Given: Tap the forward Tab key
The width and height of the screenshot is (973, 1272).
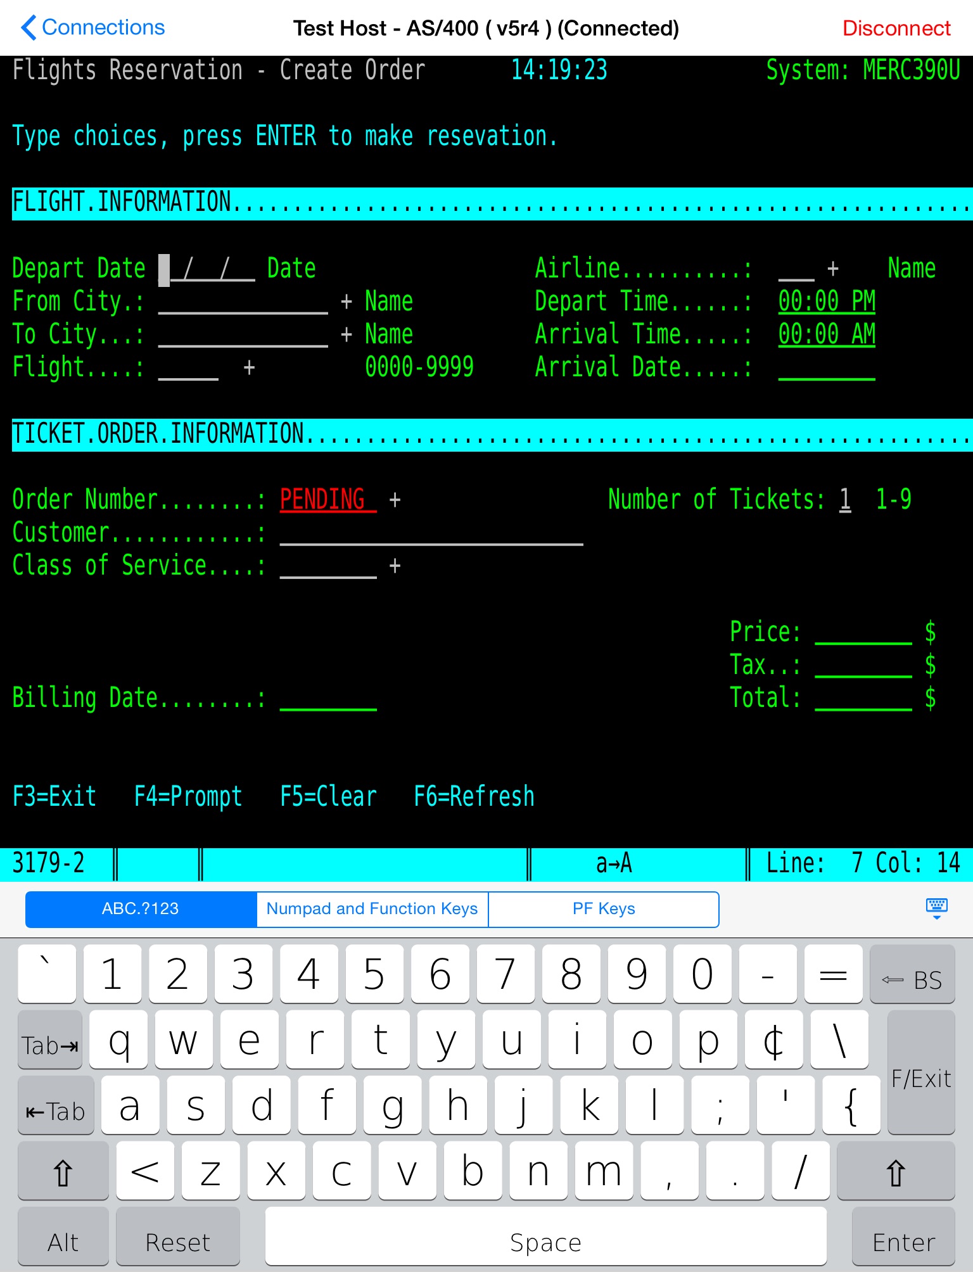Looking at the screenshot, I should click(x=50, y=1040).
